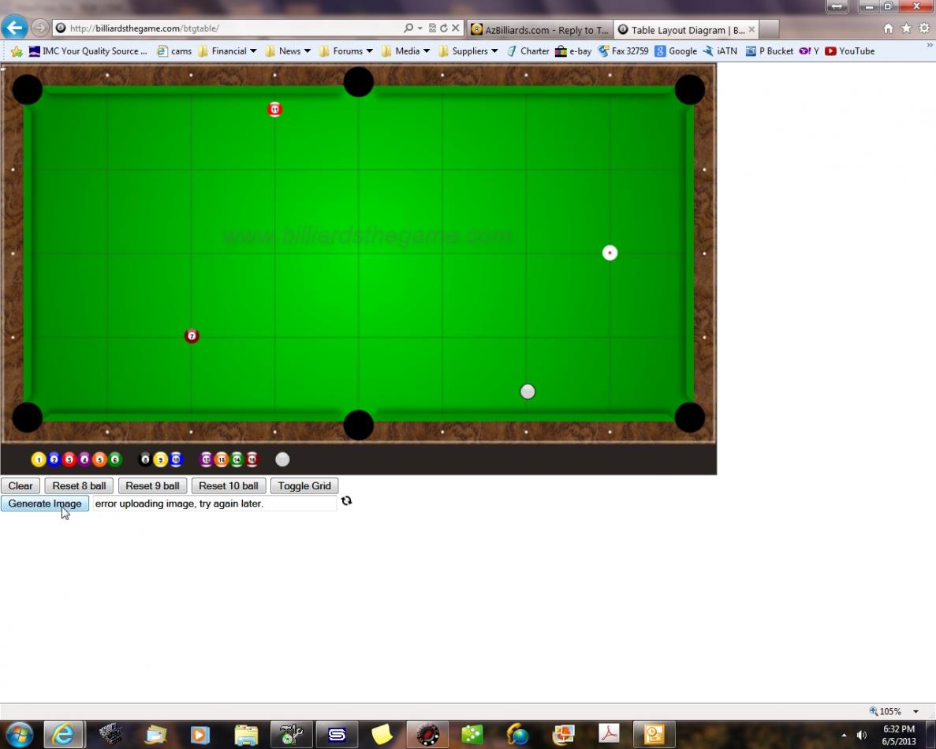Select the gray ghost ball in tray

coord(282,459)
